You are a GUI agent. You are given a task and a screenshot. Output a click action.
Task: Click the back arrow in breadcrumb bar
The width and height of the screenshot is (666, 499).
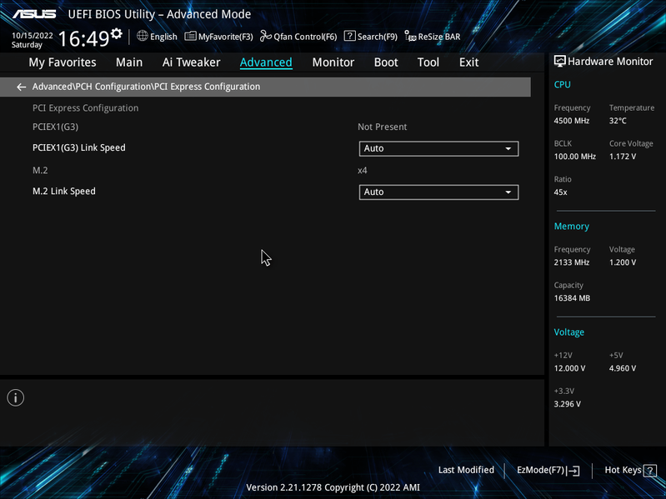pyautogui.click(x=21, y=87)
